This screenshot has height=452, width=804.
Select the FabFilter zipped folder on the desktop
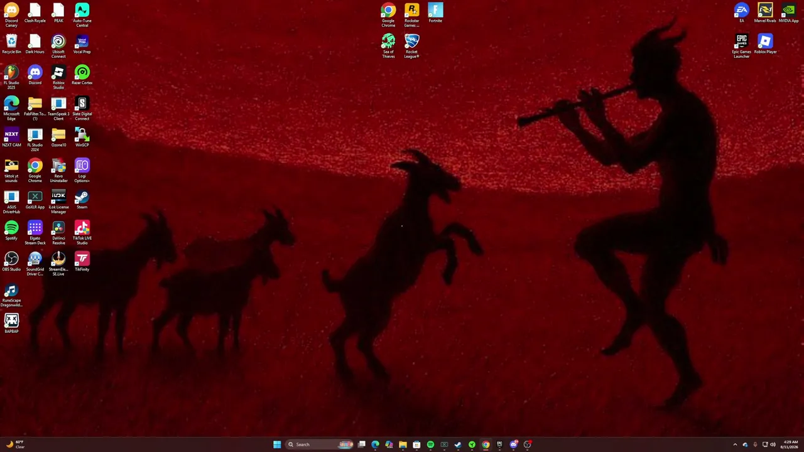pos(35,109)
